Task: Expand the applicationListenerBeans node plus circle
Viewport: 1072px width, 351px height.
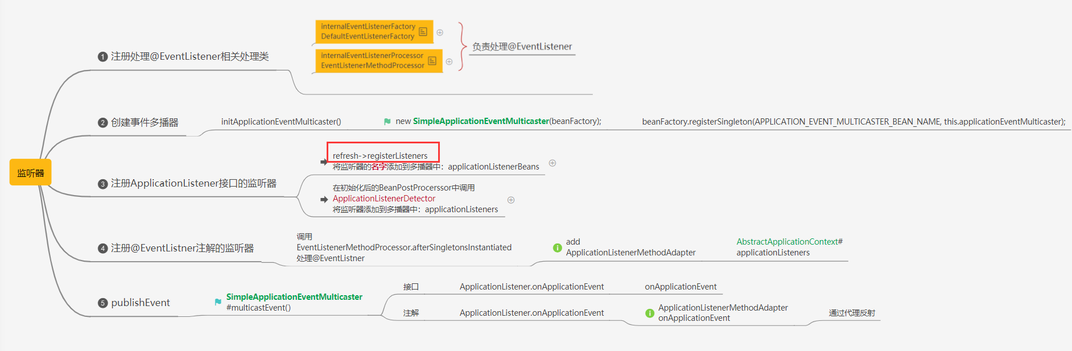Action: (553, 163)
